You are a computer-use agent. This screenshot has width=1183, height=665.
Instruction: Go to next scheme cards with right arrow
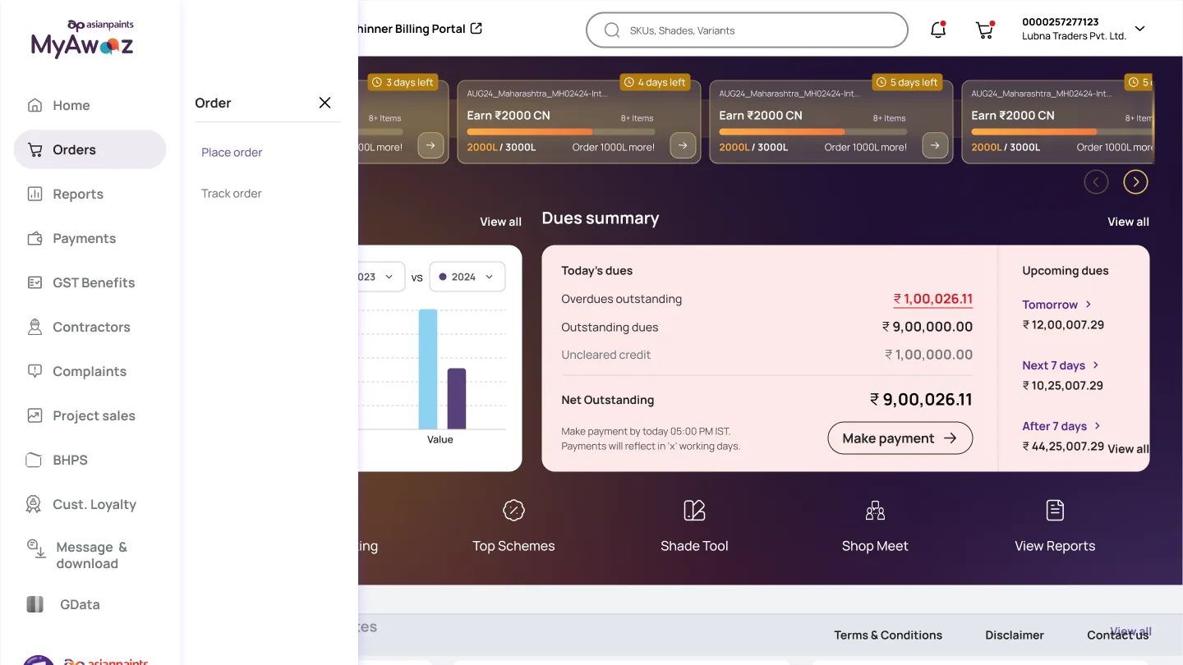(1135, 181)
